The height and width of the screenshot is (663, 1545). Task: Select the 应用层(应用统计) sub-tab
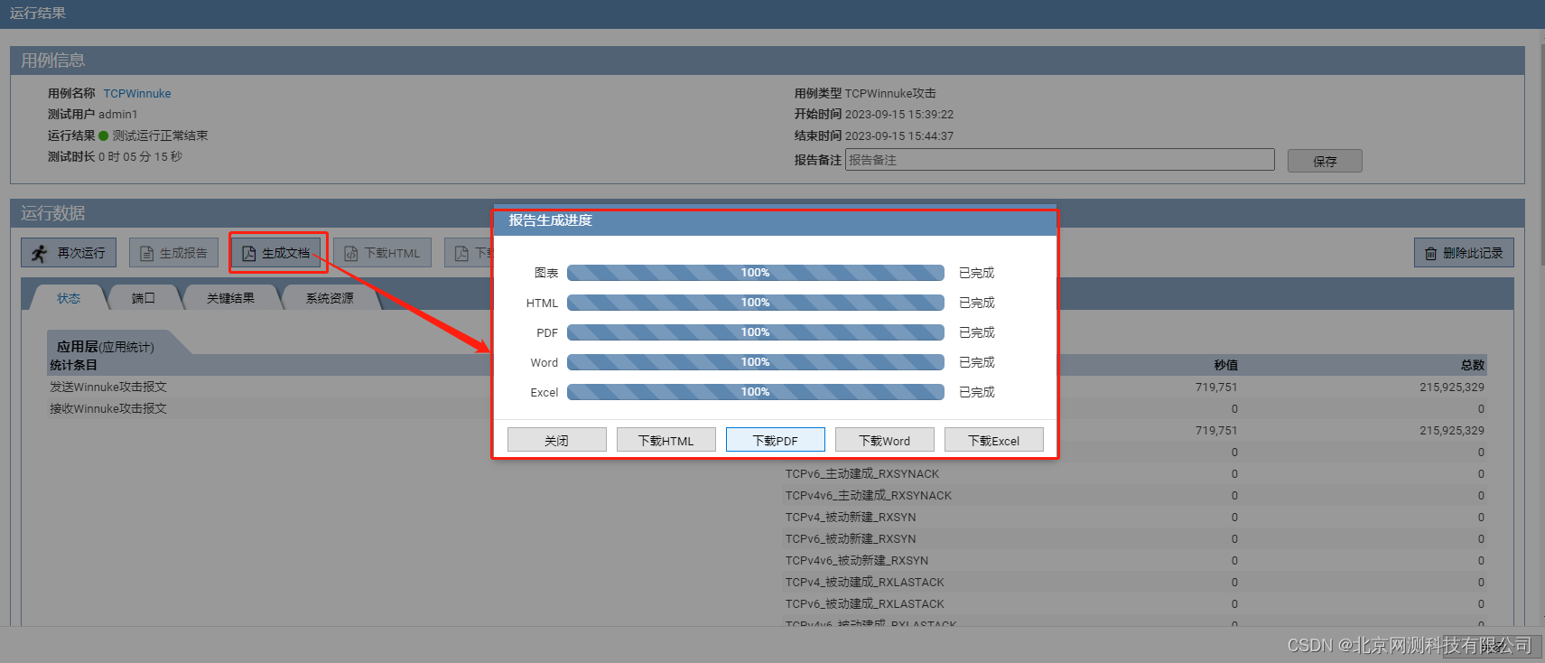pos(106,347)
